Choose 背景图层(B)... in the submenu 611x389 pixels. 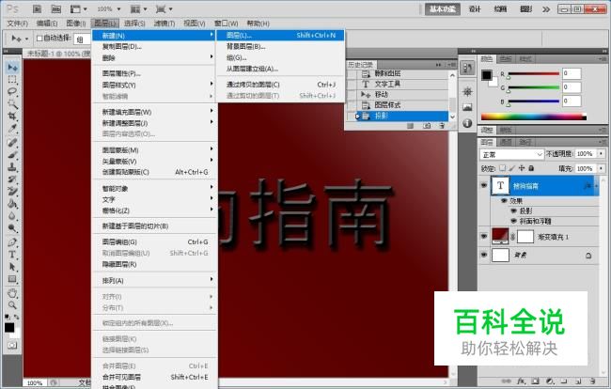click(x=281, y=47)
